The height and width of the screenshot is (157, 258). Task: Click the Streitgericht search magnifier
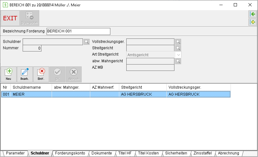tap(178, 48)
